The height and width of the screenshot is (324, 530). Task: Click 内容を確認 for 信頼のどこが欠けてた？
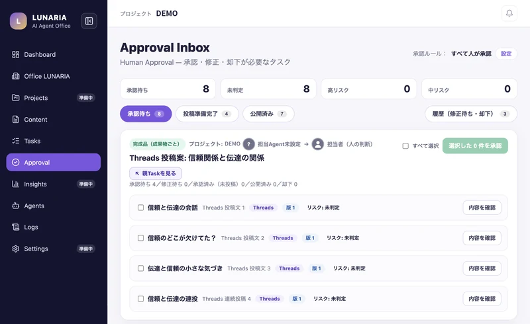482,238
